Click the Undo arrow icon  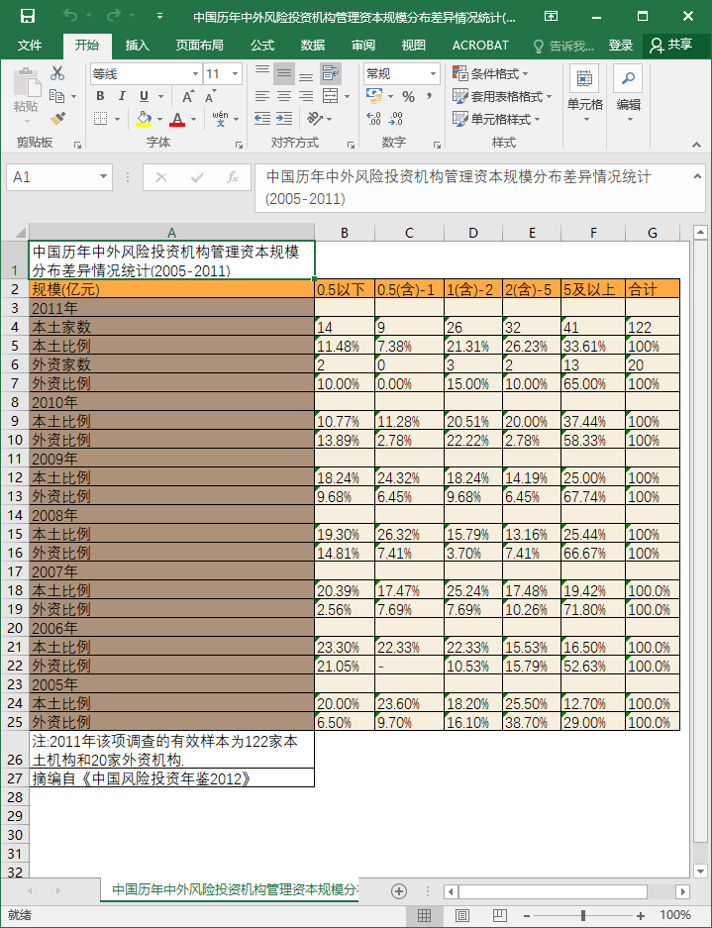70,16
